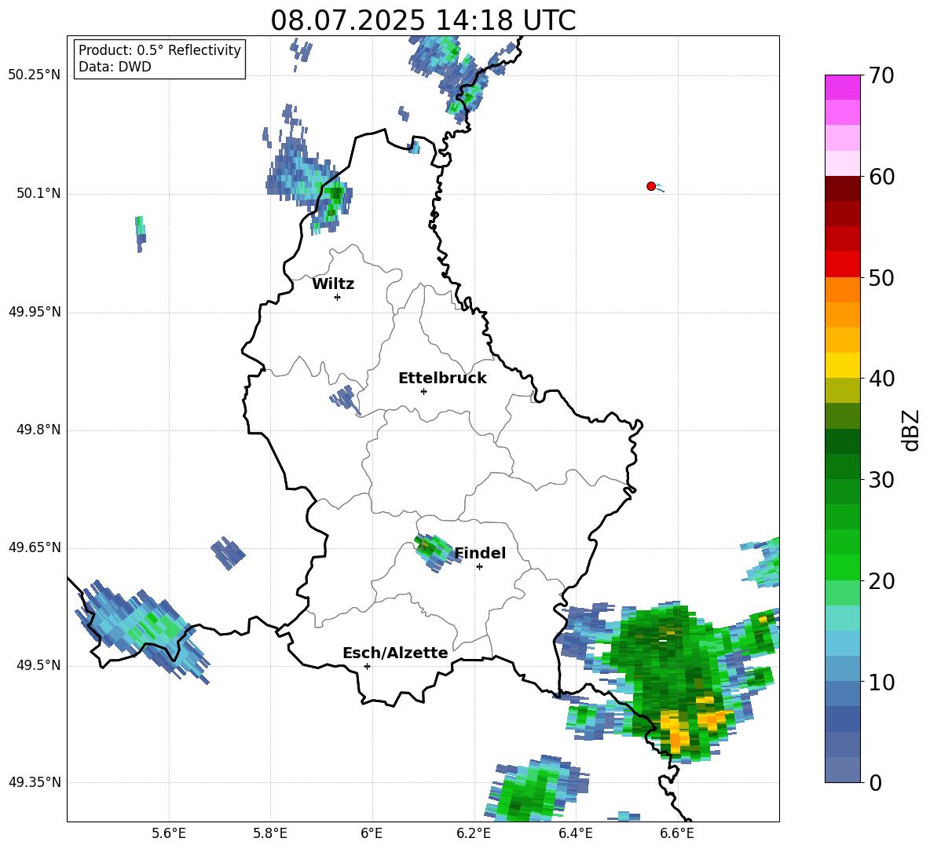Click the colorbar tick label 30
Image resolution: width=930 pixels, height=849 pixels.
881,480
